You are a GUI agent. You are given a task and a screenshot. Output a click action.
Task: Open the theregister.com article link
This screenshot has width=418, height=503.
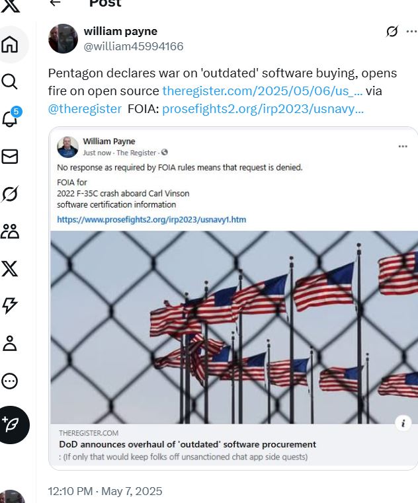tap(263, 91)
